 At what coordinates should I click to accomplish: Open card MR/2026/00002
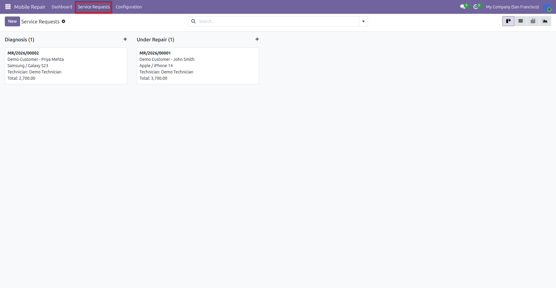pos(66,66)
